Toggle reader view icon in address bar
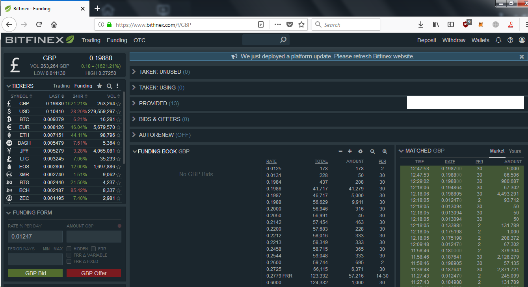528x287 pixels. (261, 24)
